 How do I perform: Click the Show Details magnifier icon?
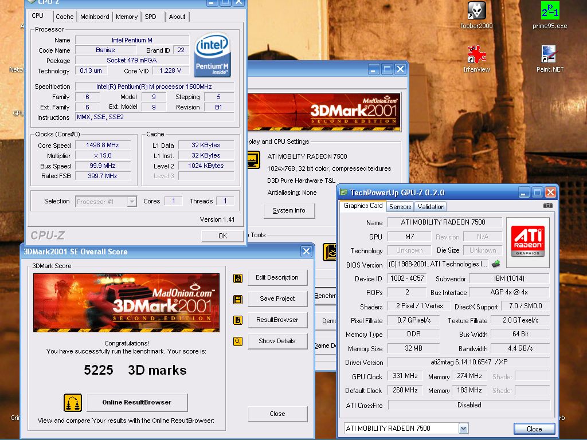click(x=238, y=341)
